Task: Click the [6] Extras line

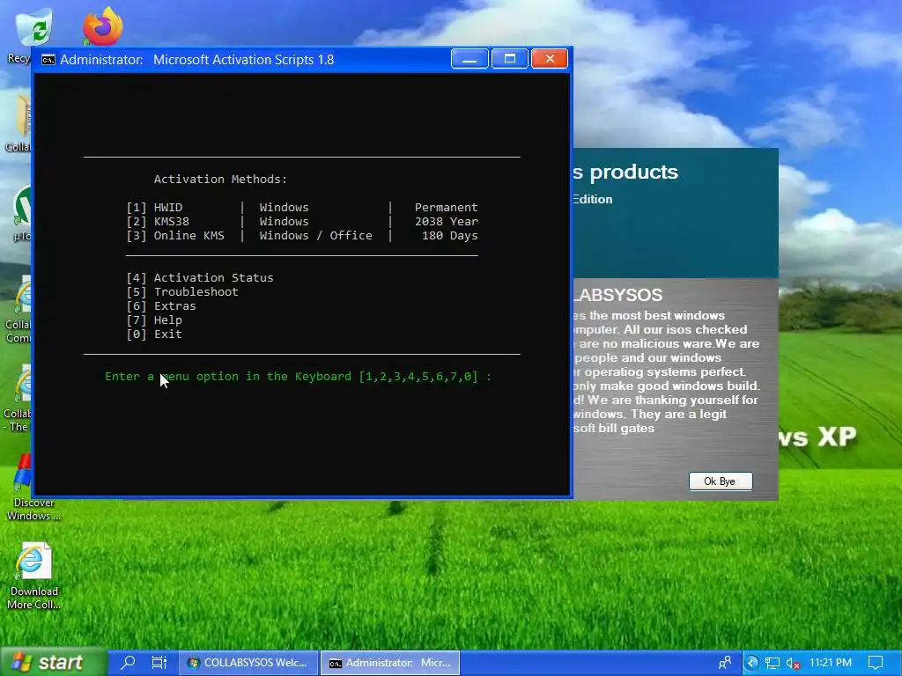Action: 161,305
